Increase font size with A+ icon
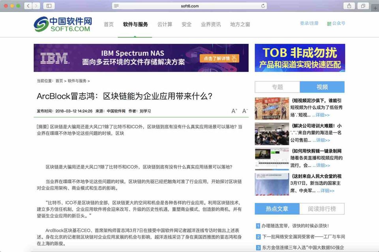This screenshot has height=252, width=379. [234, 111]
